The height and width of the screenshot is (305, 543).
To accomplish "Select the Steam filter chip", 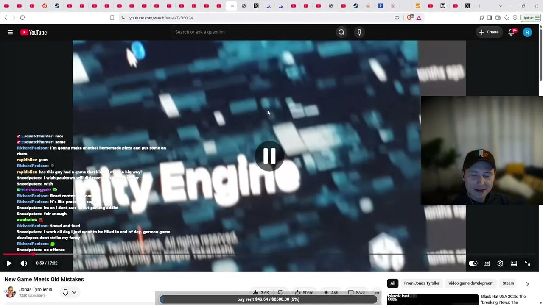I will click(x=508, y=283).
